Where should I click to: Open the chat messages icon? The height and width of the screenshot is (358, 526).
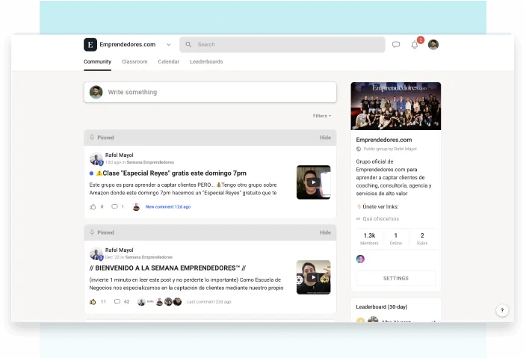coord(396,45)
